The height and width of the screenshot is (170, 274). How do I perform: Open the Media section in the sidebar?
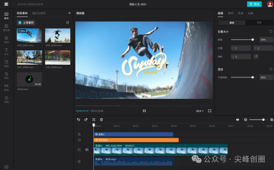click(6, 16)
